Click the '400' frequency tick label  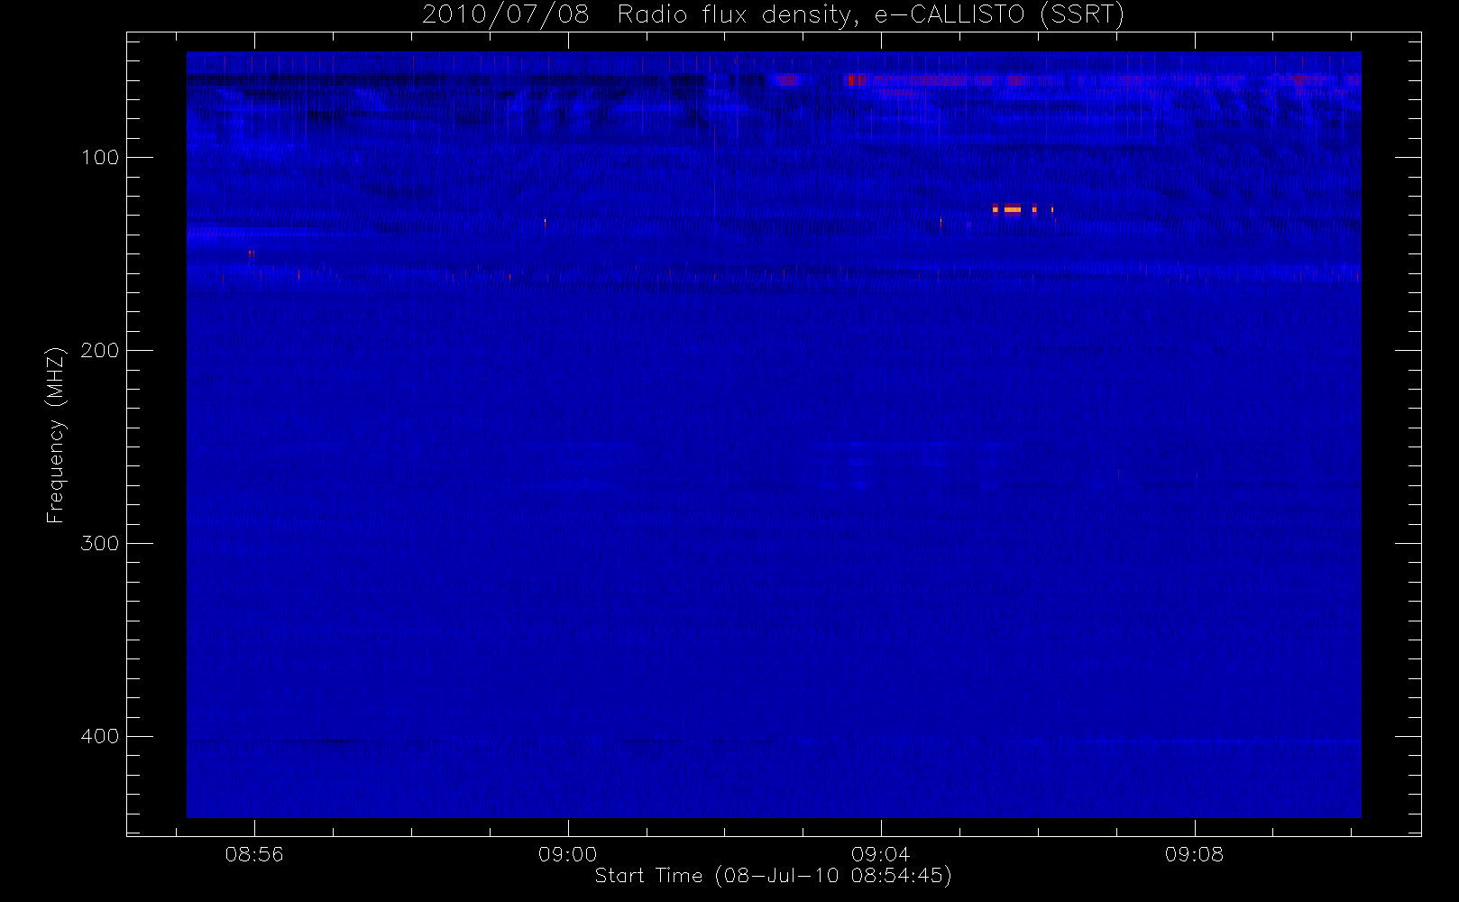click(x=100, y=737)
